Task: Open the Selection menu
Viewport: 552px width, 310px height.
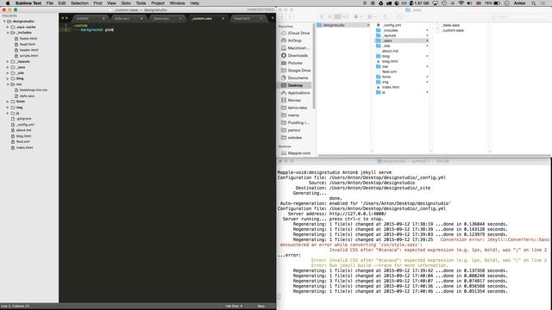Action: pyautogui.click(x=79, y=3)
